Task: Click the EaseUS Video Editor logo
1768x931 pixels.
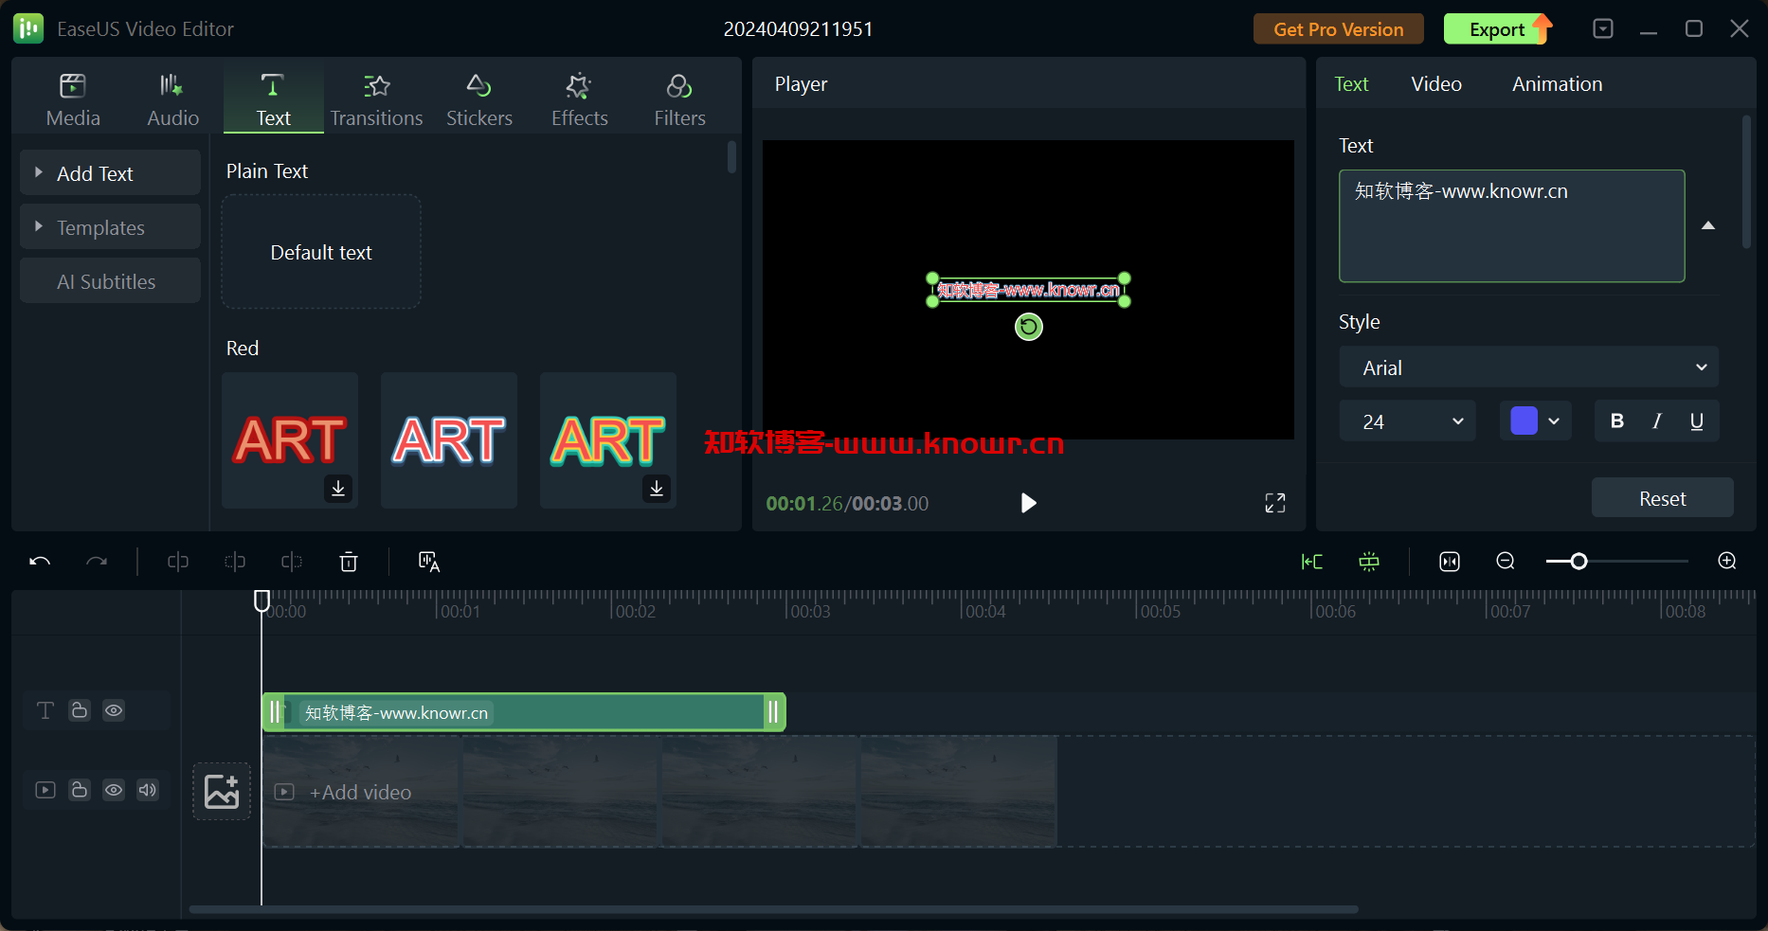Action: (x=28, y=29)
